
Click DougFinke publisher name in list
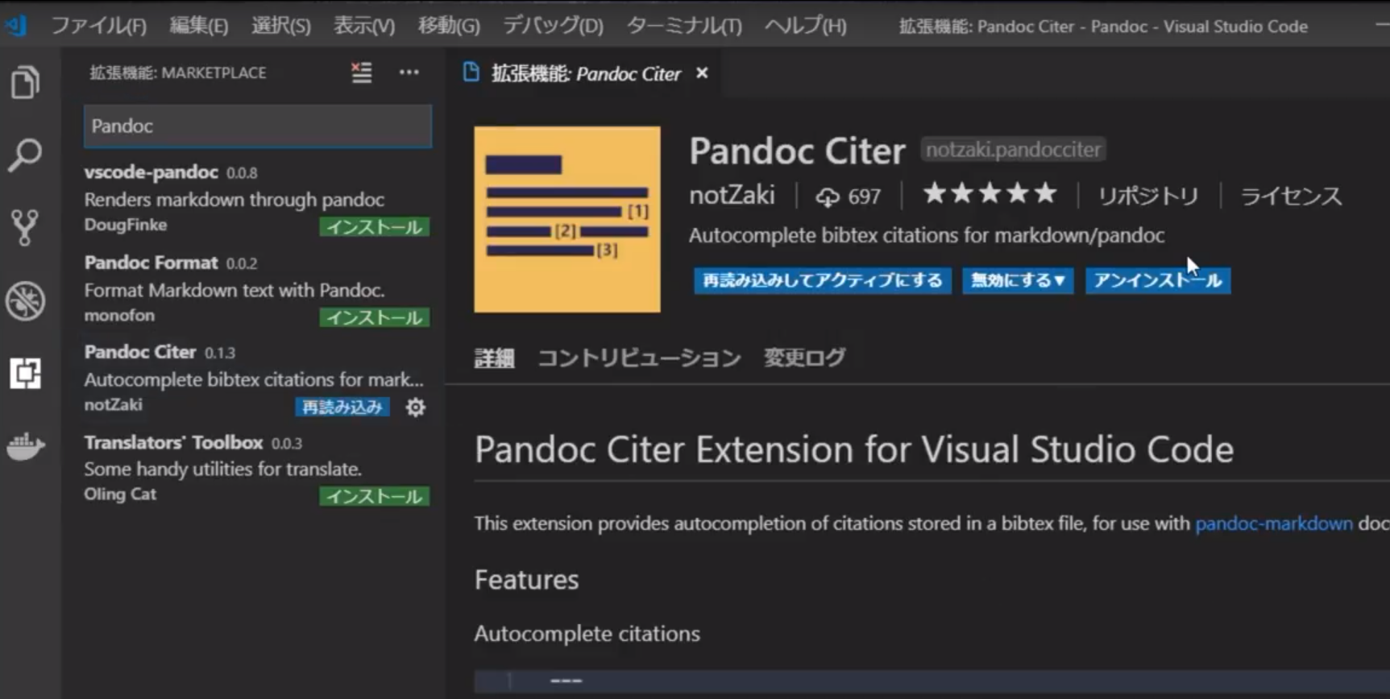pos(126,225)
